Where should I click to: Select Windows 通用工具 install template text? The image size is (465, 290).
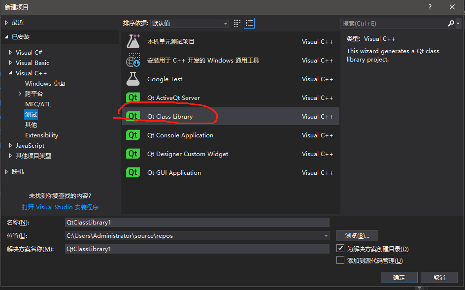203,60
